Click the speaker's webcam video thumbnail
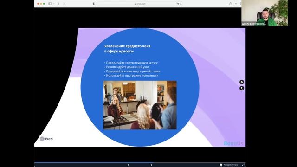 (265, 13)
